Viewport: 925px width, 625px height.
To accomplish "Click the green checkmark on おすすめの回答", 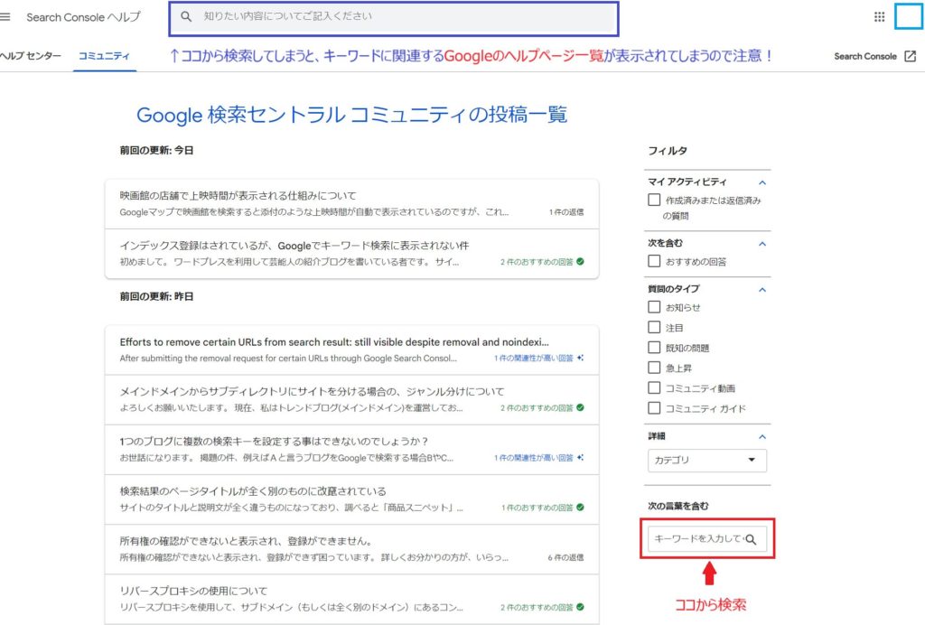I will (x=580, y=260).
